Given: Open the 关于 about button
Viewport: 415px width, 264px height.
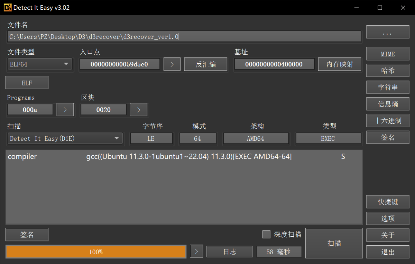Looking at the screenshot, I should [x=388, y=235].
